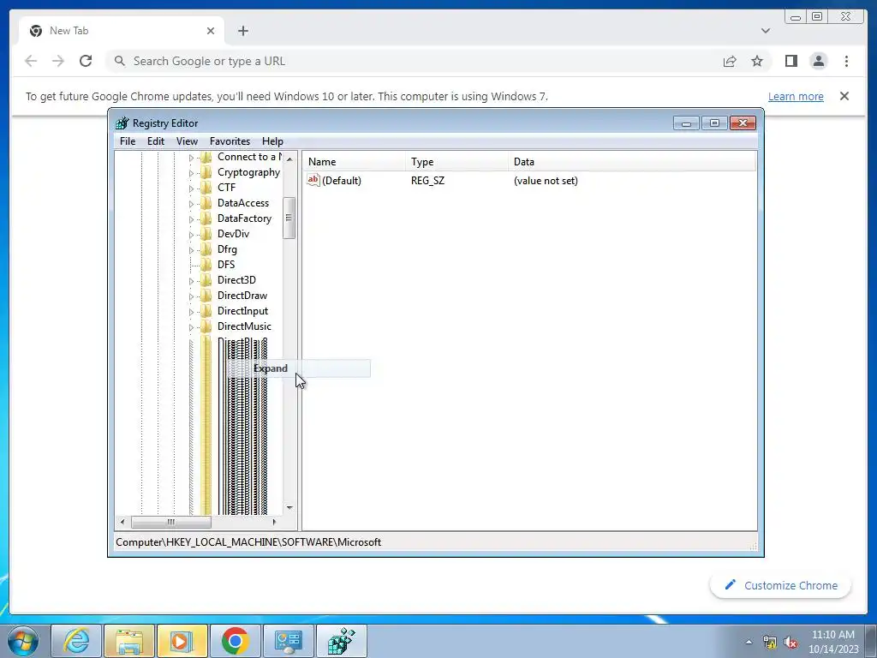Expand the Dfrg registry key
The width and height of the screenshot is (877, 658).
(x=191, y=249)
